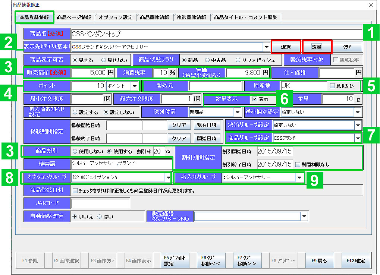Toggle the 数量表示 表示 checkbox
Viewport: 380px width, 275px height.
point(255,99)
